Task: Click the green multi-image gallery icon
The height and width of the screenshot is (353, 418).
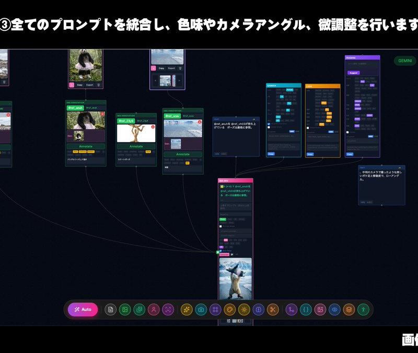Action: pos(139,310)
